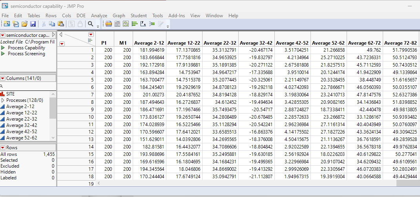
Task: Expand the Processes column group
Action: tap(3, 100)
